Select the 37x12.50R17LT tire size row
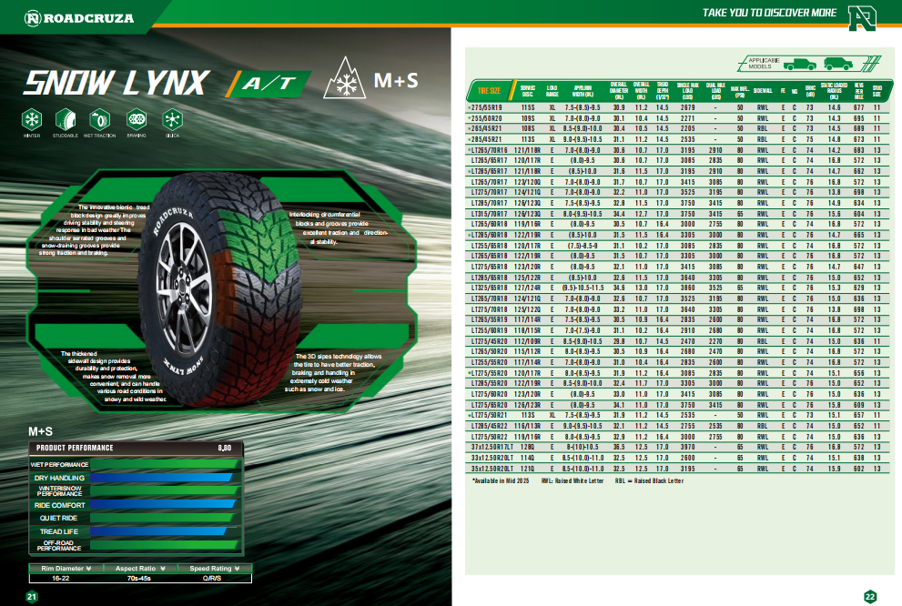 coord(678,447)
